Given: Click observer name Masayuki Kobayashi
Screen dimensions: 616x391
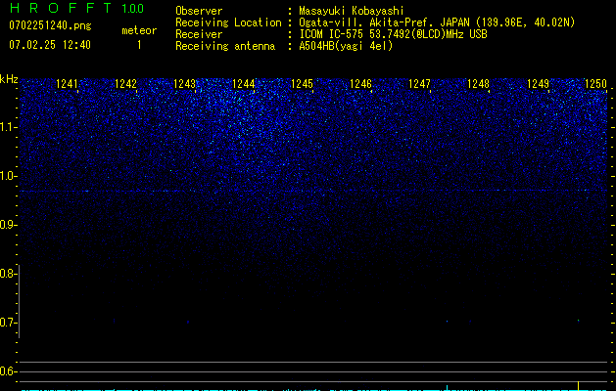Looking at the screenshot, I should [x=352, y=11].
